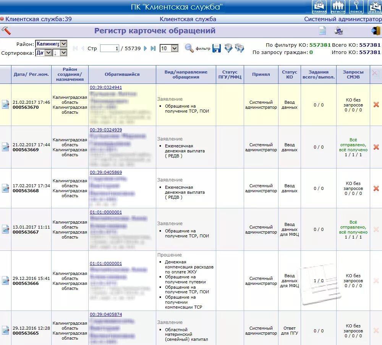Click the фильтр label next to magnifier
The width and height of the screenshot is (382, 345).
(203, 48)
